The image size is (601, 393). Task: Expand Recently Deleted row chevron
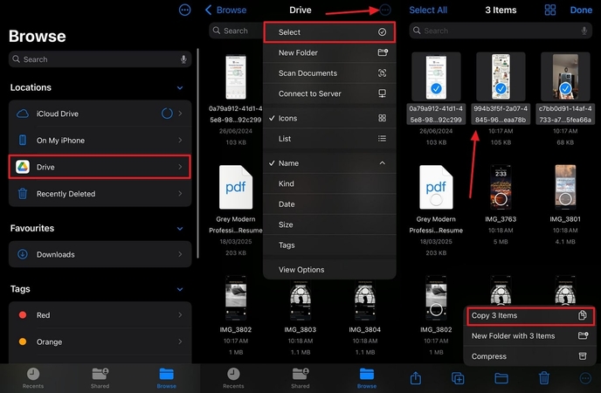180,194
